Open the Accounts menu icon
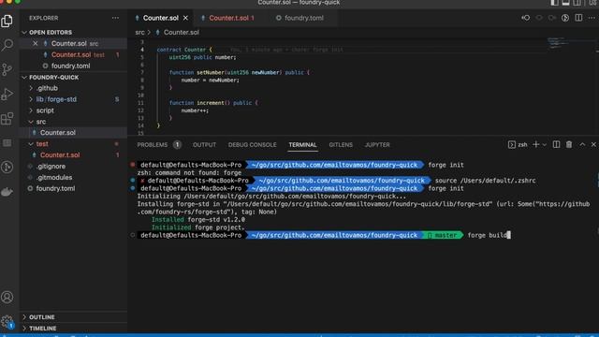 7,297
